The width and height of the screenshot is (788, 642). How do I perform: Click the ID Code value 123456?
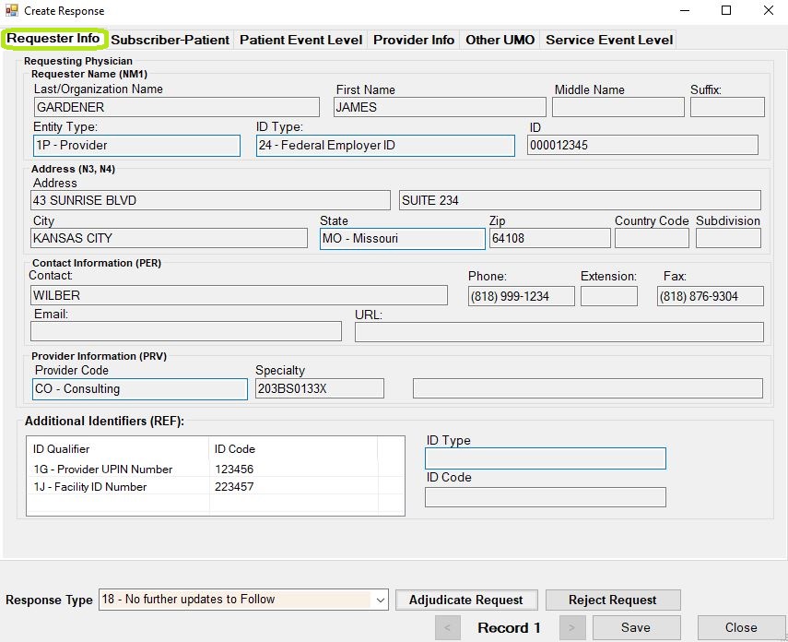click(x=234, y=469)
